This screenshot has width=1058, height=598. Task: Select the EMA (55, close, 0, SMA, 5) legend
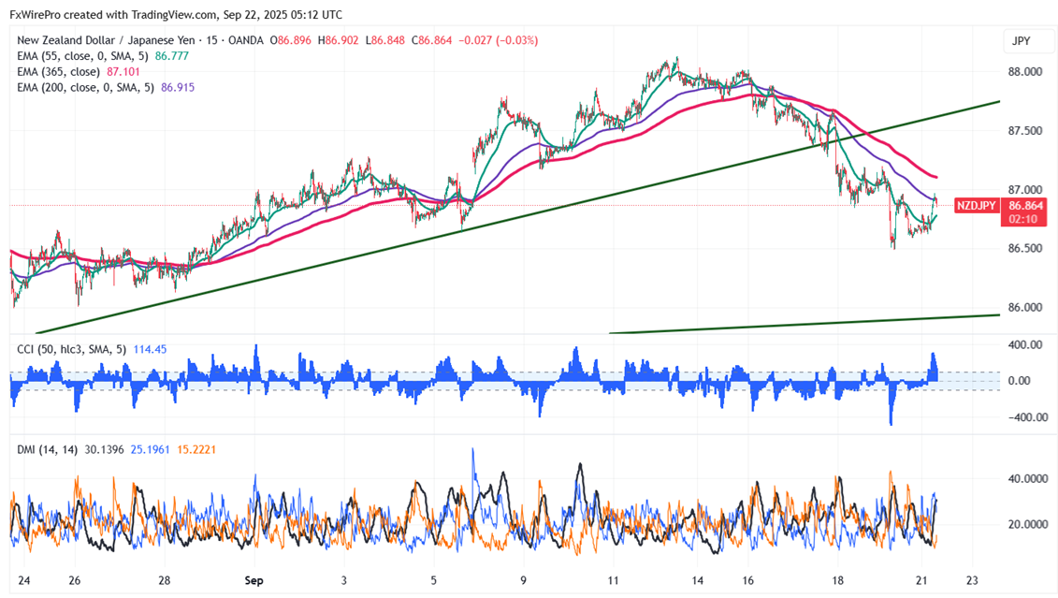point(82,56)
